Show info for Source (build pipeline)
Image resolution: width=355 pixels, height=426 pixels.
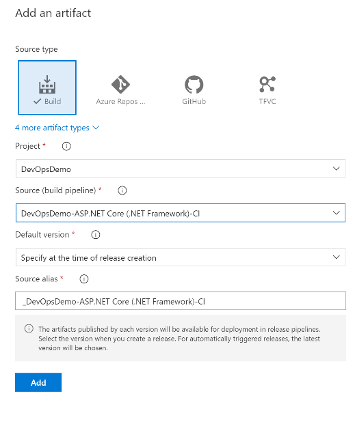[x=122, y=190]
